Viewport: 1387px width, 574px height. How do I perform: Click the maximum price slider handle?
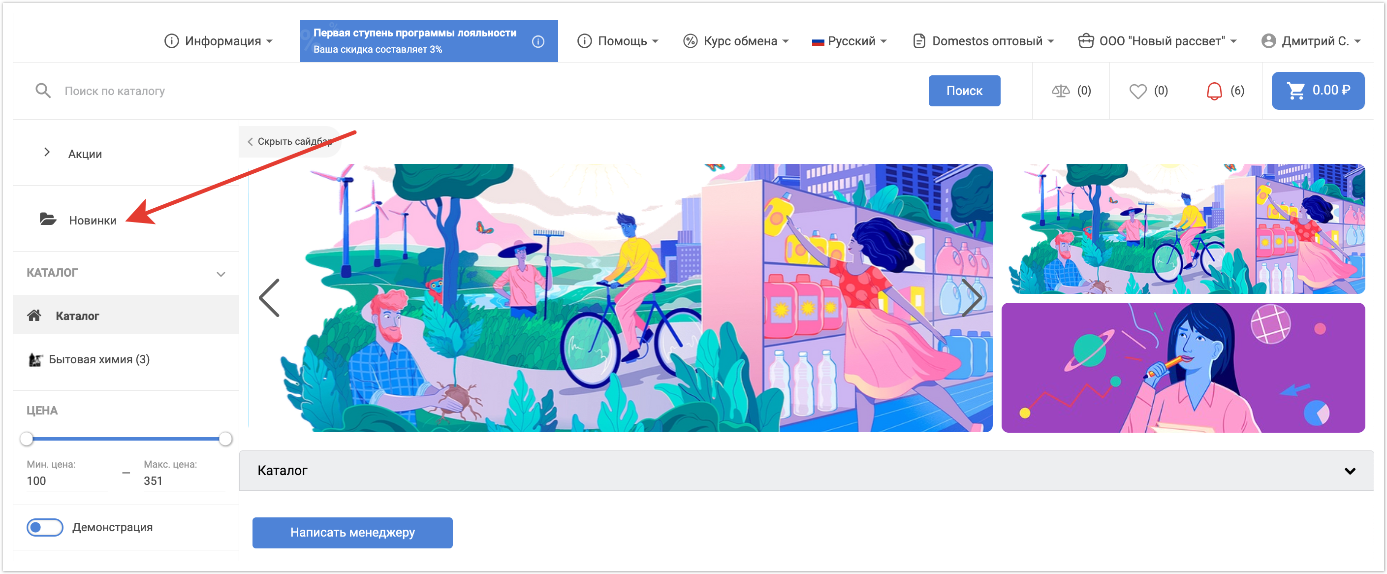click(x=225, y=439)
